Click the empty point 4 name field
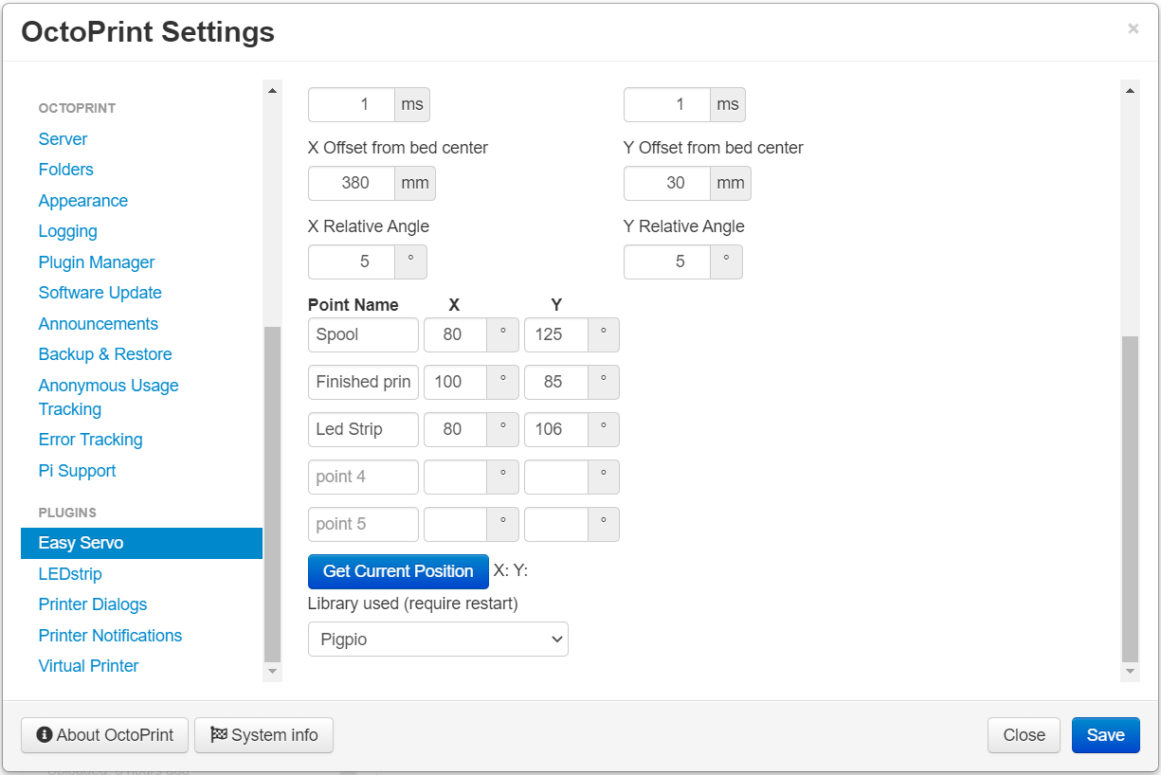Viewport: 1161px width, 775px height. pos(363,477)
